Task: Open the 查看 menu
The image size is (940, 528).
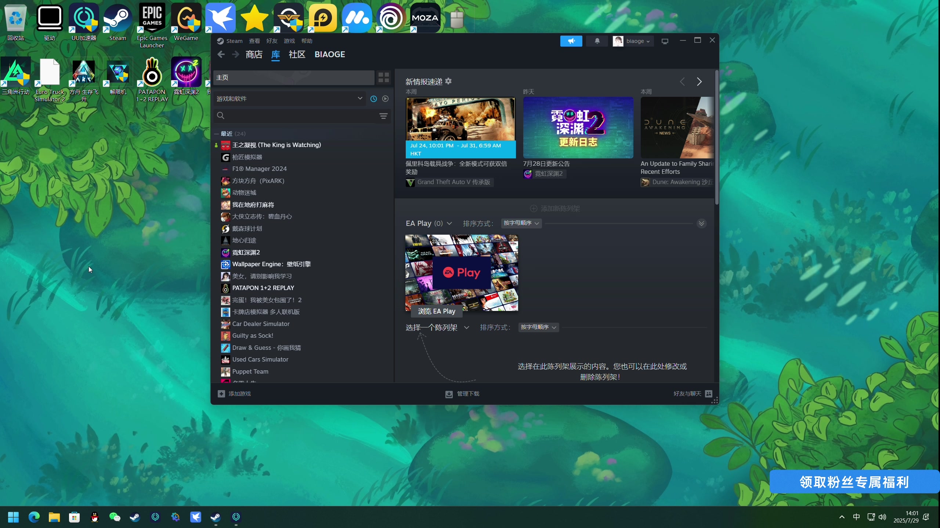Action: coord(254,41)
